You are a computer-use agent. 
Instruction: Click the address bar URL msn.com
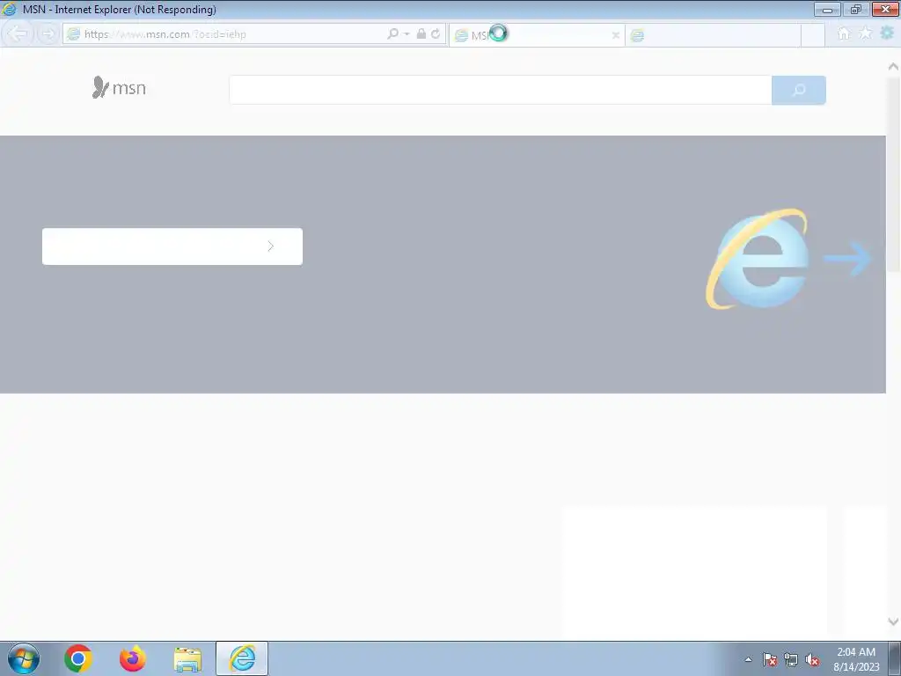(x=165, y=34)
